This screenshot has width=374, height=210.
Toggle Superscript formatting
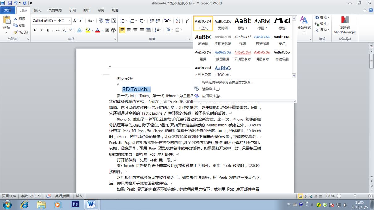tap(70, 30)
